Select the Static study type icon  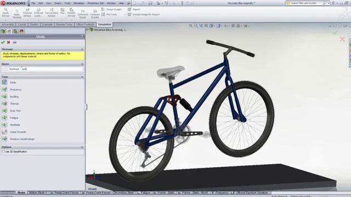4,83
